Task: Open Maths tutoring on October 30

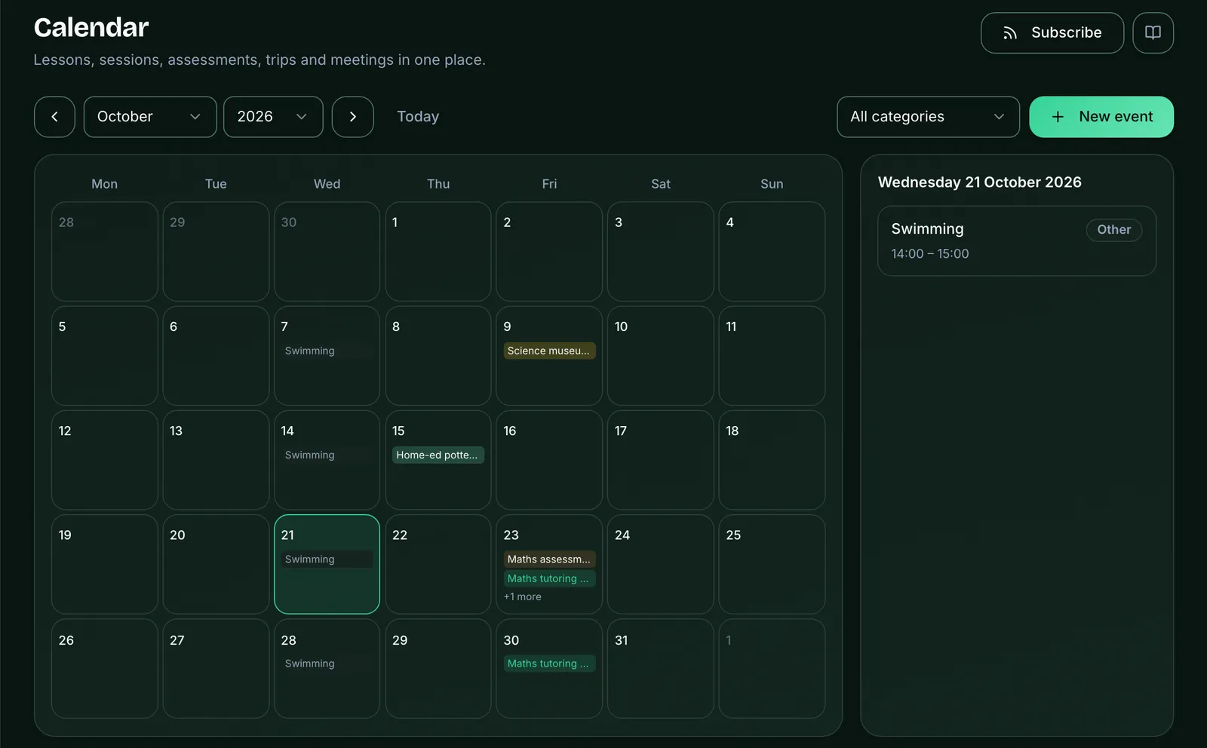Action: pyautogui.click(x=549, y=664)
